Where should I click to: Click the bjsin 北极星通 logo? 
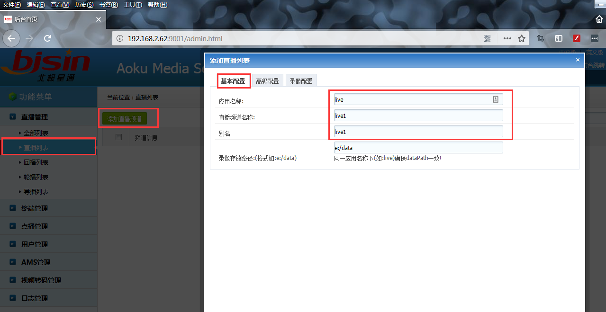pos(45,66)
